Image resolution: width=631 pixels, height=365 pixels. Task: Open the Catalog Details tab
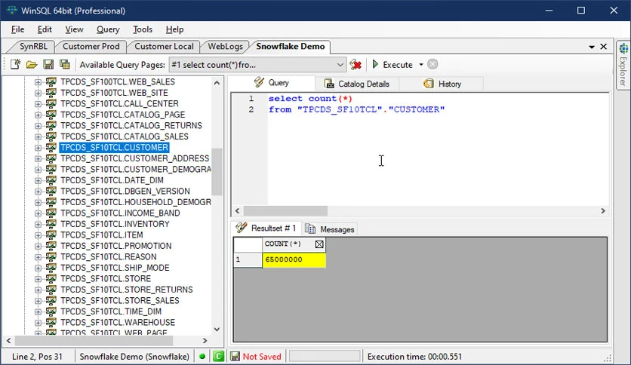click(356, 84)
